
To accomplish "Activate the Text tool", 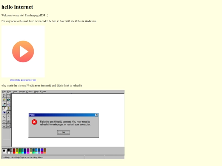I will (9, 113).
